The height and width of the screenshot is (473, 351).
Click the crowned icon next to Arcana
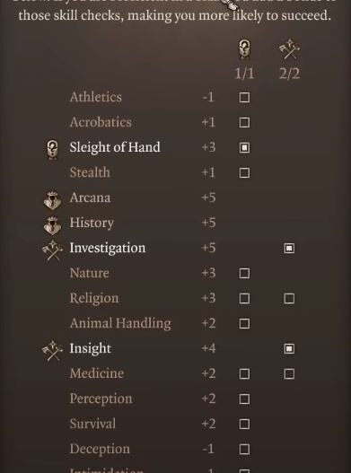pos(52,199)
